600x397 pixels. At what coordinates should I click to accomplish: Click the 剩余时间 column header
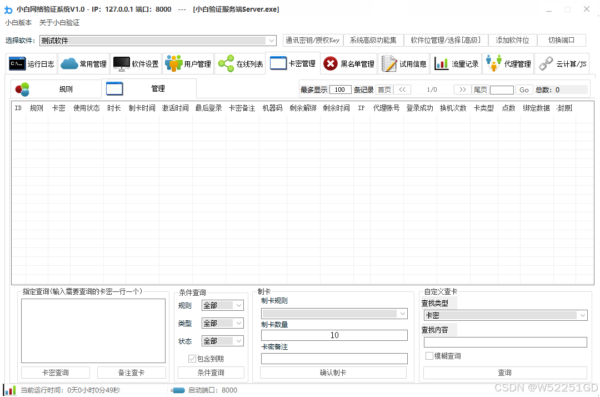click(336, 108)
